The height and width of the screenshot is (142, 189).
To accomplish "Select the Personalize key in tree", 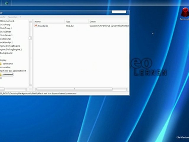I will 5,67.
